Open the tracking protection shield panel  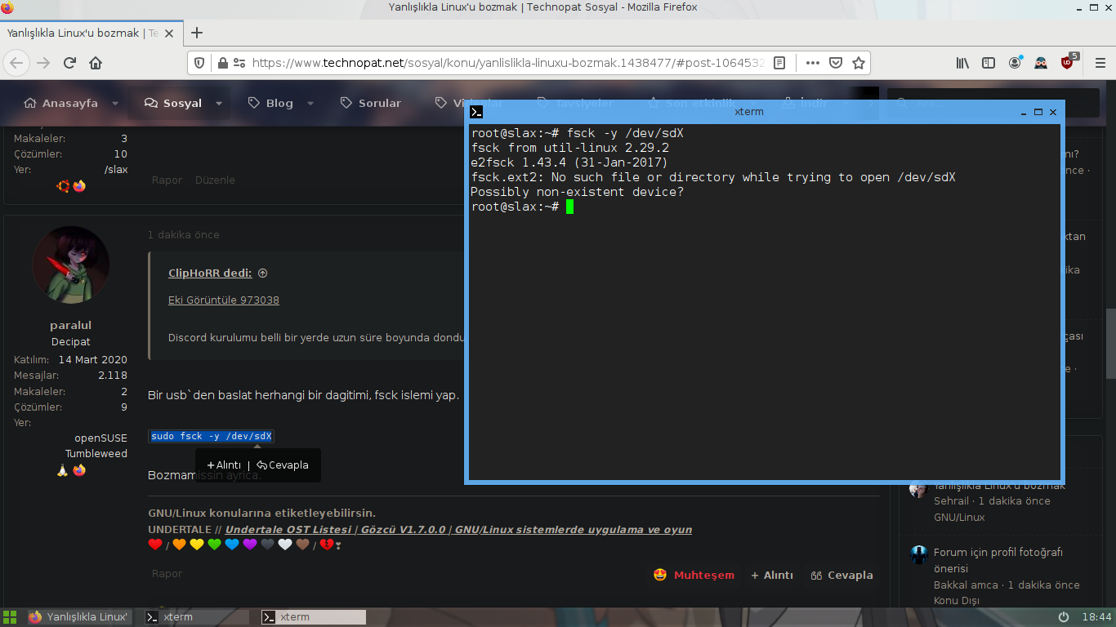click(x=199, y=63)
